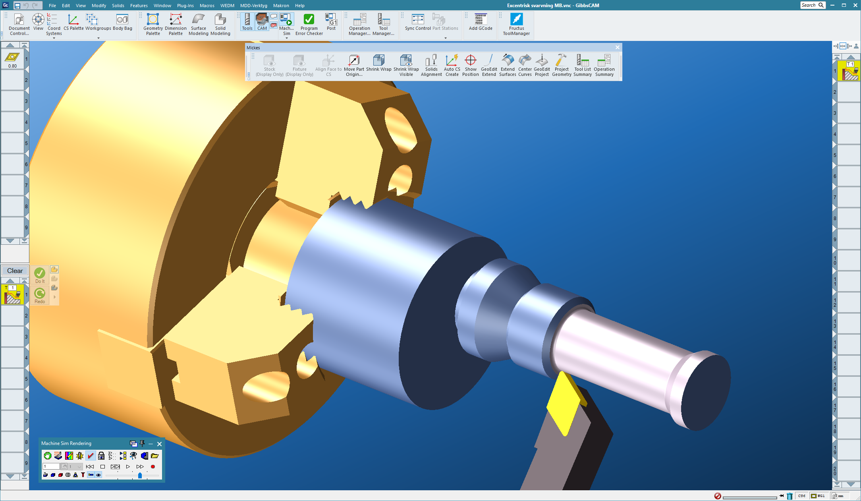
Task: Click GeoEdit Extend icon
Action: click(489, 66)
